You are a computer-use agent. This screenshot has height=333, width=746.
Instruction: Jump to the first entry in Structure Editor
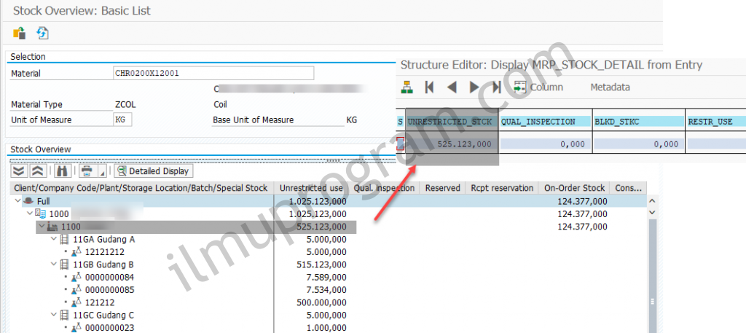(430, 87)
